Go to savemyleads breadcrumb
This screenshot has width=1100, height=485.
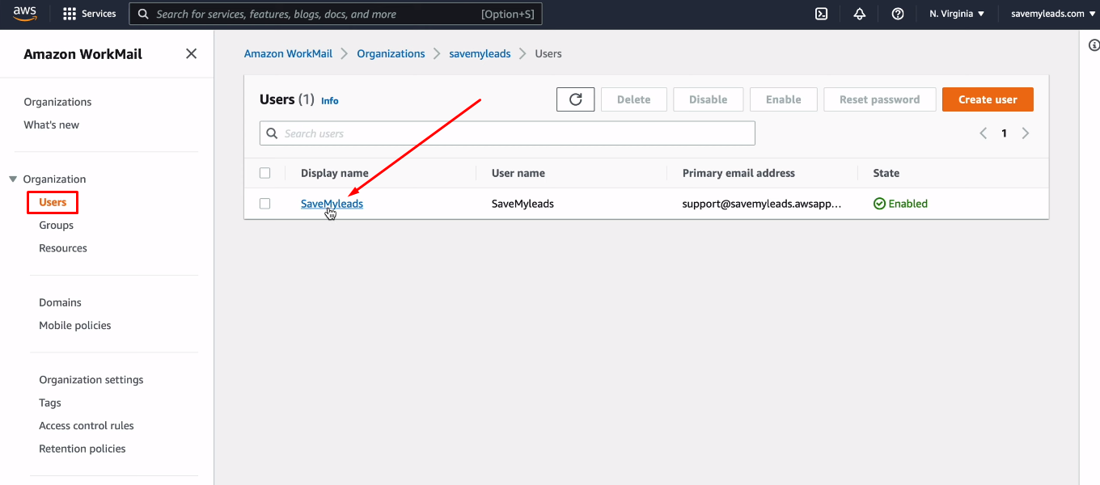pyautogui.click(x=480, y=53)
